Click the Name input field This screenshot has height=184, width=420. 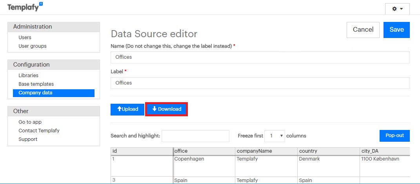point(260,57)
